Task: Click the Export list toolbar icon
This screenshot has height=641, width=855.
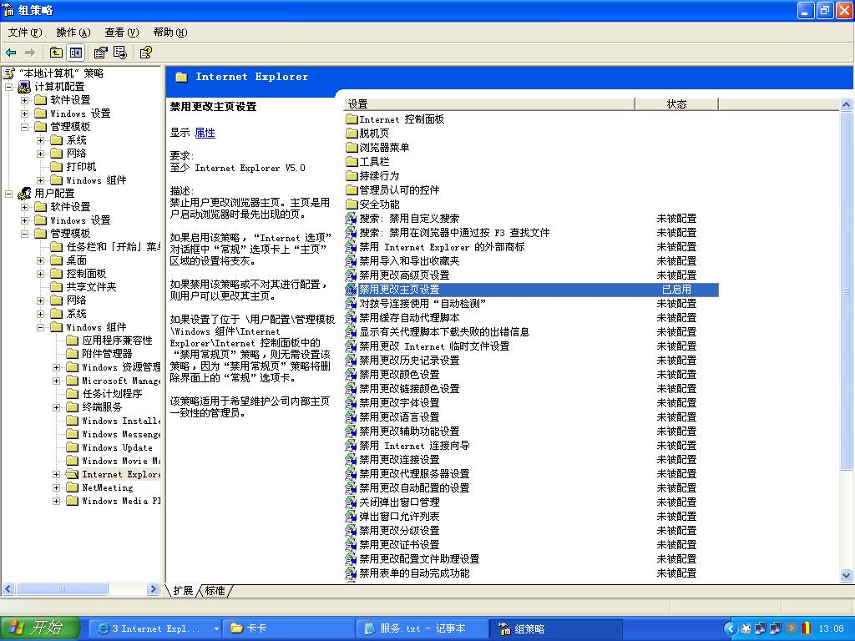Action: point(120,53)
